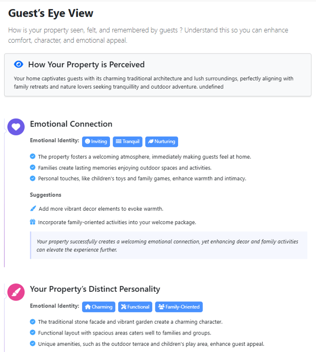
Task: Click the paintbrush icon beside vibrant decor suggestion
Action: (x=33, y=209)
